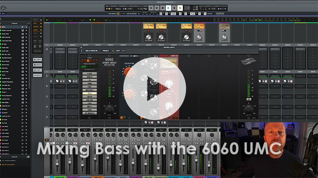Viewport: 318px width, 178px height.
Task: Select the iQ module button
Action: tap(89, 80)
